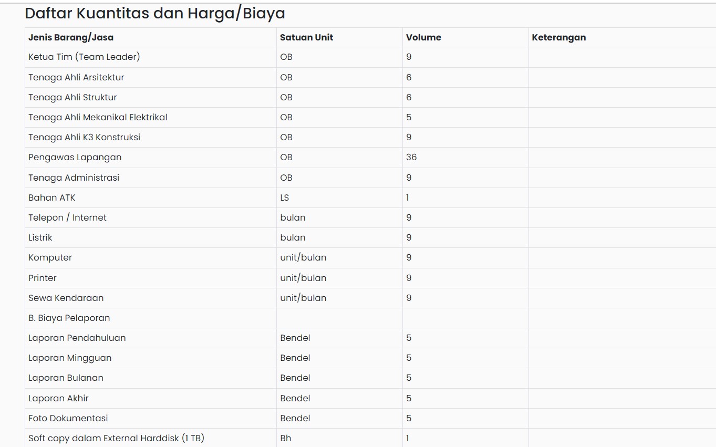Click volume 1 in Bahan ATK row
This screenshot has width=716, height=447.
[x=408, y=197]
